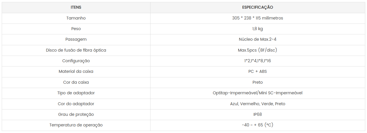Screen dimensions: 367x133
Task: Select Disco de fusão de fibra óptica label
Action: click(76, 50)
